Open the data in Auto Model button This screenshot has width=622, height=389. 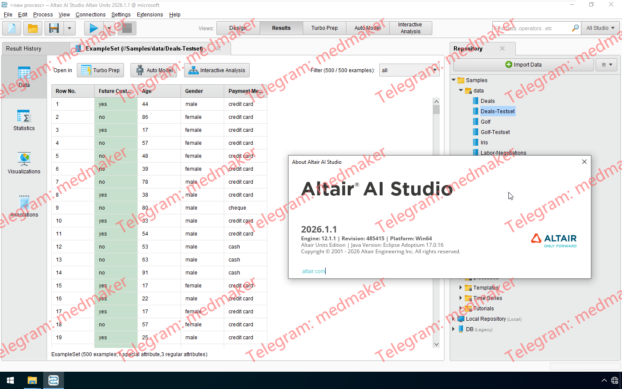tap(154, 70)
